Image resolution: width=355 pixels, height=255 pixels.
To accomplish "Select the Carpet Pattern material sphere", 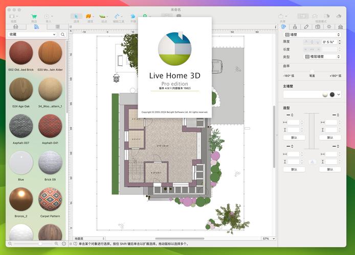I will [x=50, y=199].
